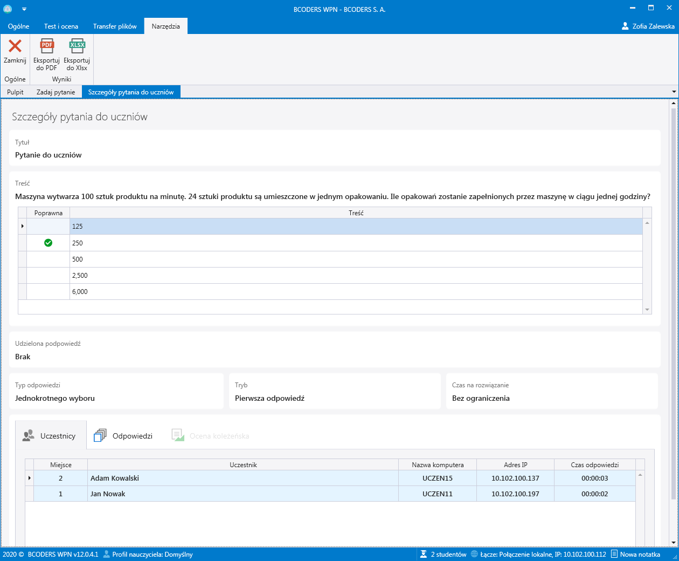
Task: Sort answers by Treść column header
Action: tap(356, 213)
